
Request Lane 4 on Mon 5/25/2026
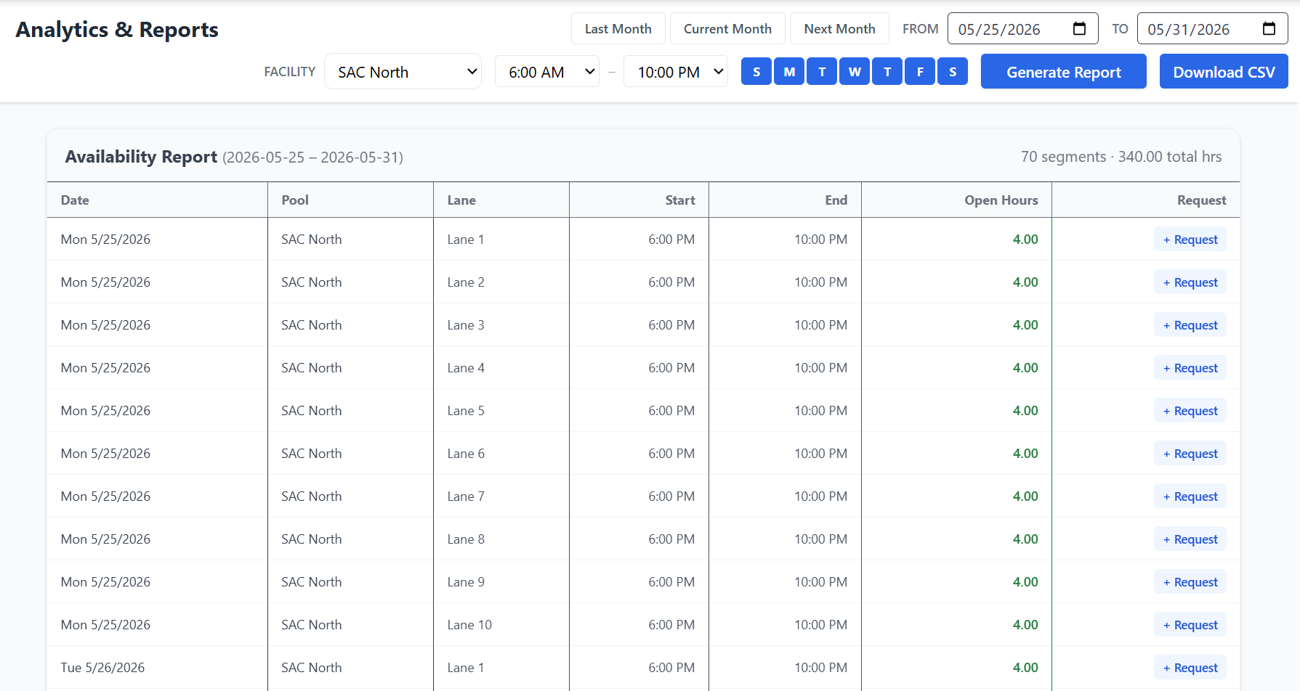[x=1190, y=368]
